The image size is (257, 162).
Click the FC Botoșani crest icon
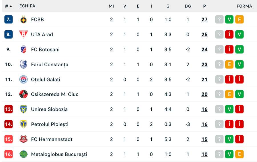point(23,49)
